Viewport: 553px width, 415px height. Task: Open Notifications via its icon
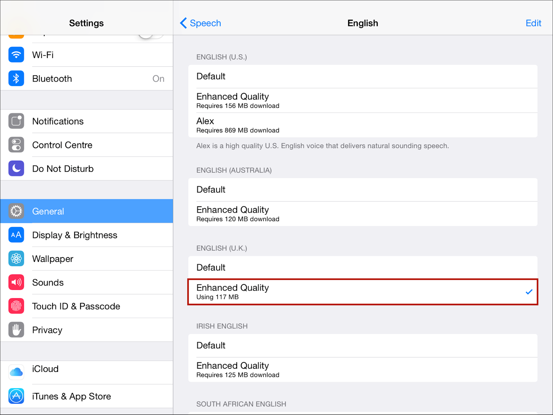[16, 121]
